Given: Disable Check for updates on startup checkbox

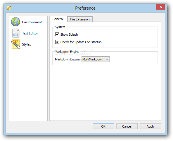Looking at the screenshot, I should (57, 42).
